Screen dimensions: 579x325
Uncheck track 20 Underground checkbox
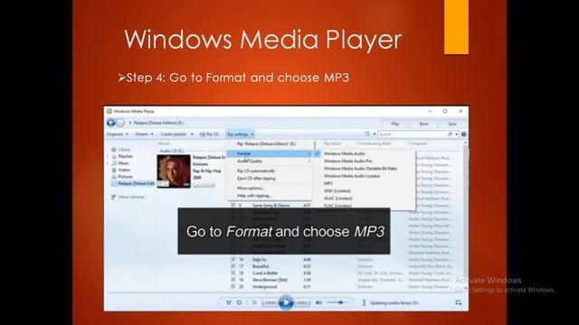click(233, 286)
